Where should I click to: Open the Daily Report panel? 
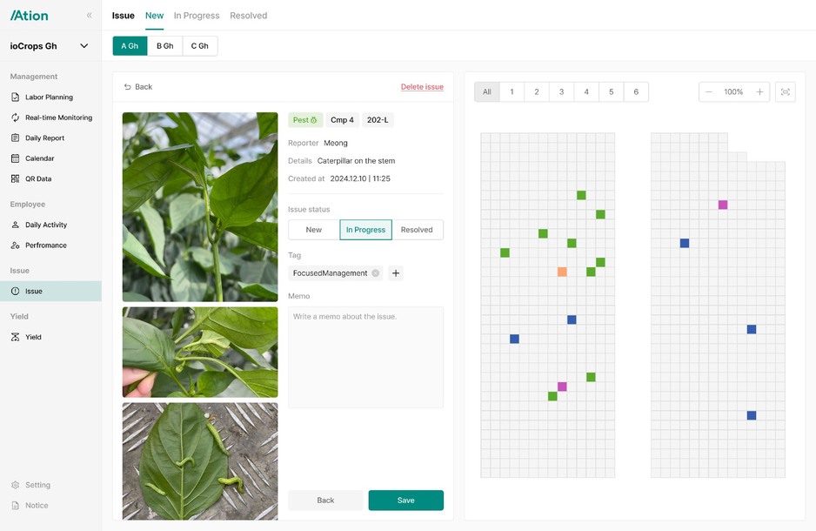(46, 138)
